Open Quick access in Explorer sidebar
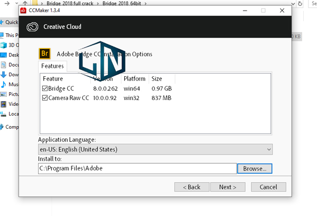 coord(10,22)
